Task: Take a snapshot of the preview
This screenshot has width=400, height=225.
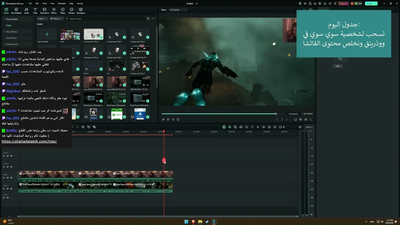Action: [x=301, y=119]
